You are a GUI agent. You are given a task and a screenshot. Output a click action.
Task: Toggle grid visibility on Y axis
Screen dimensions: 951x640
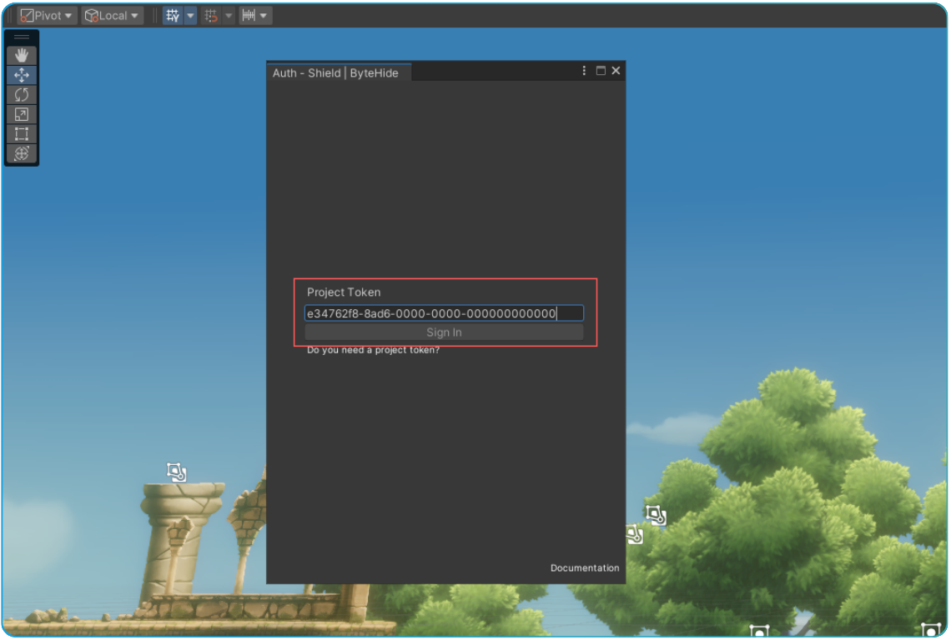[x=173, y=16]
